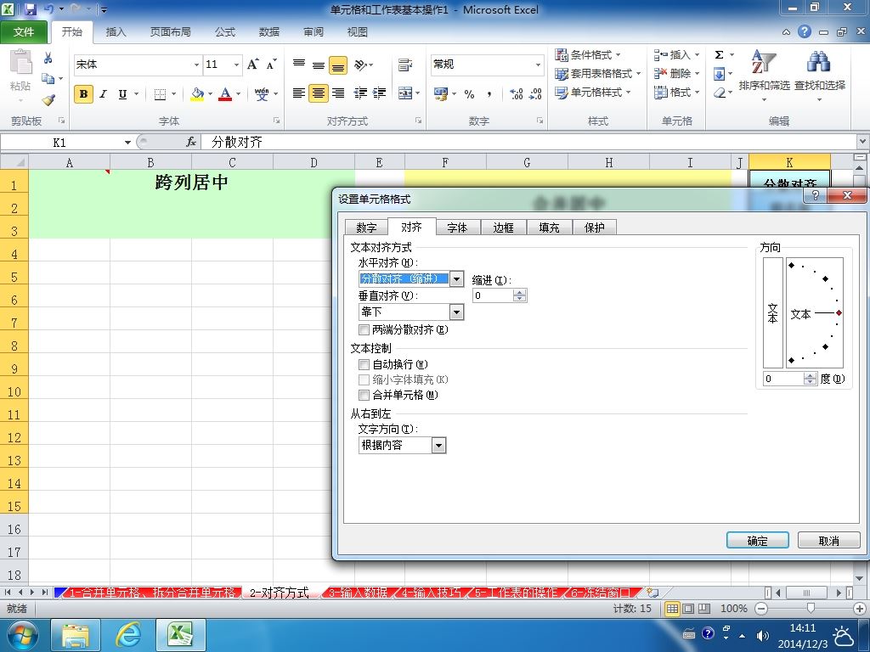Toggle the Bottom Align button
The width and height of the screenshot is (870, 652).
[338, 65]
